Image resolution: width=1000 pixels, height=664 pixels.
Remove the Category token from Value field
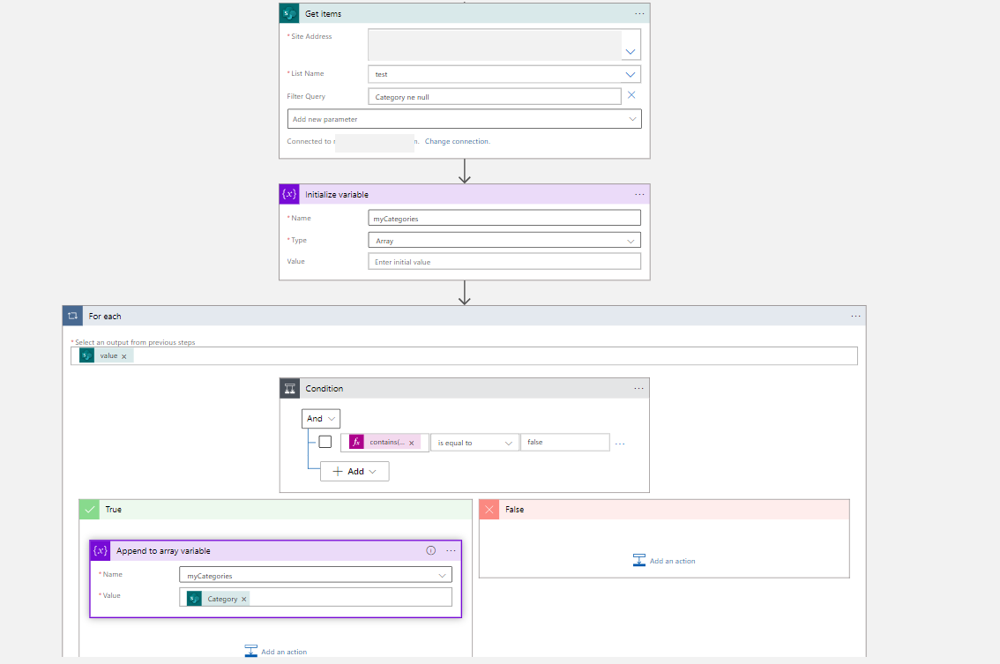243,600
